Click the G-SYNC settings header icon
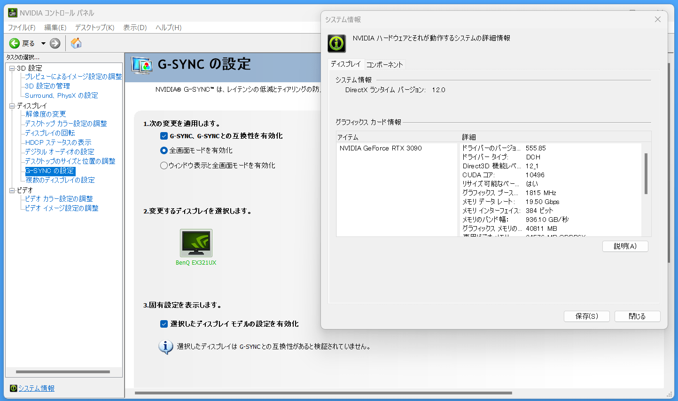The image size is (678, 401). click(142, 65)
